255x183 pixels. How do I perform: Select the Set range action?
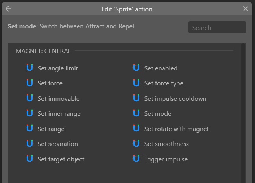point(51,129)
